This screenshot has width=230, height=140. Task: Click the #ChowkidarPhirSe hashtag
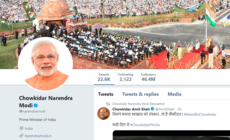pyautogui.click(x=145, y=125)
